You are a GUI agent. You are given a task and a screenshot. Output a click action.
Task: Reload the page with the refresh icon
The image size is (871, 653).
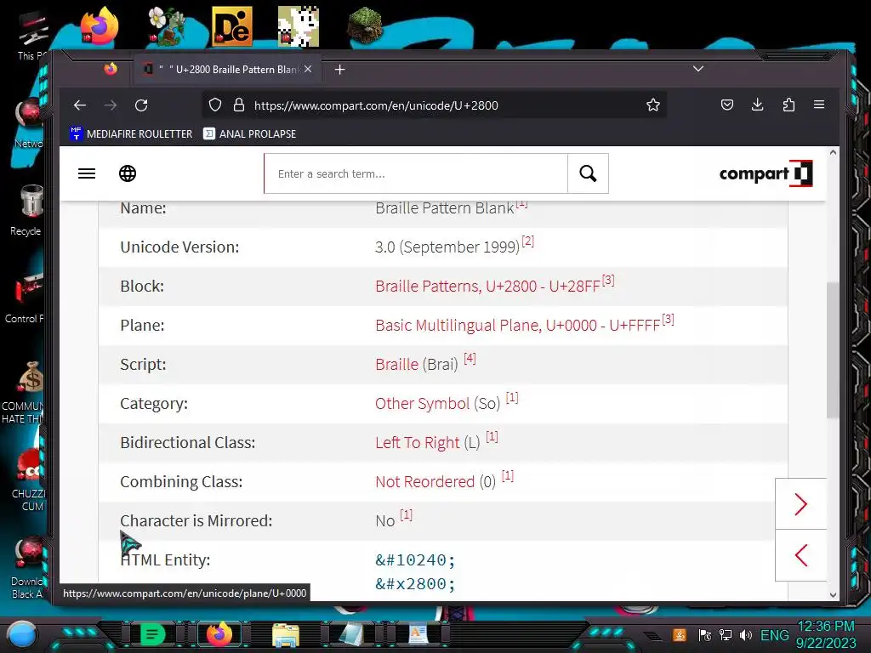coord(141,105)
